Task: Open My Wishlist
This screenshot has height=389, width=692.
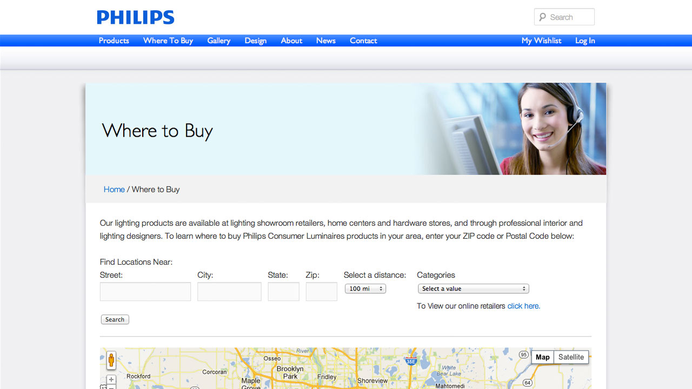Action: (x=541, y=41)
